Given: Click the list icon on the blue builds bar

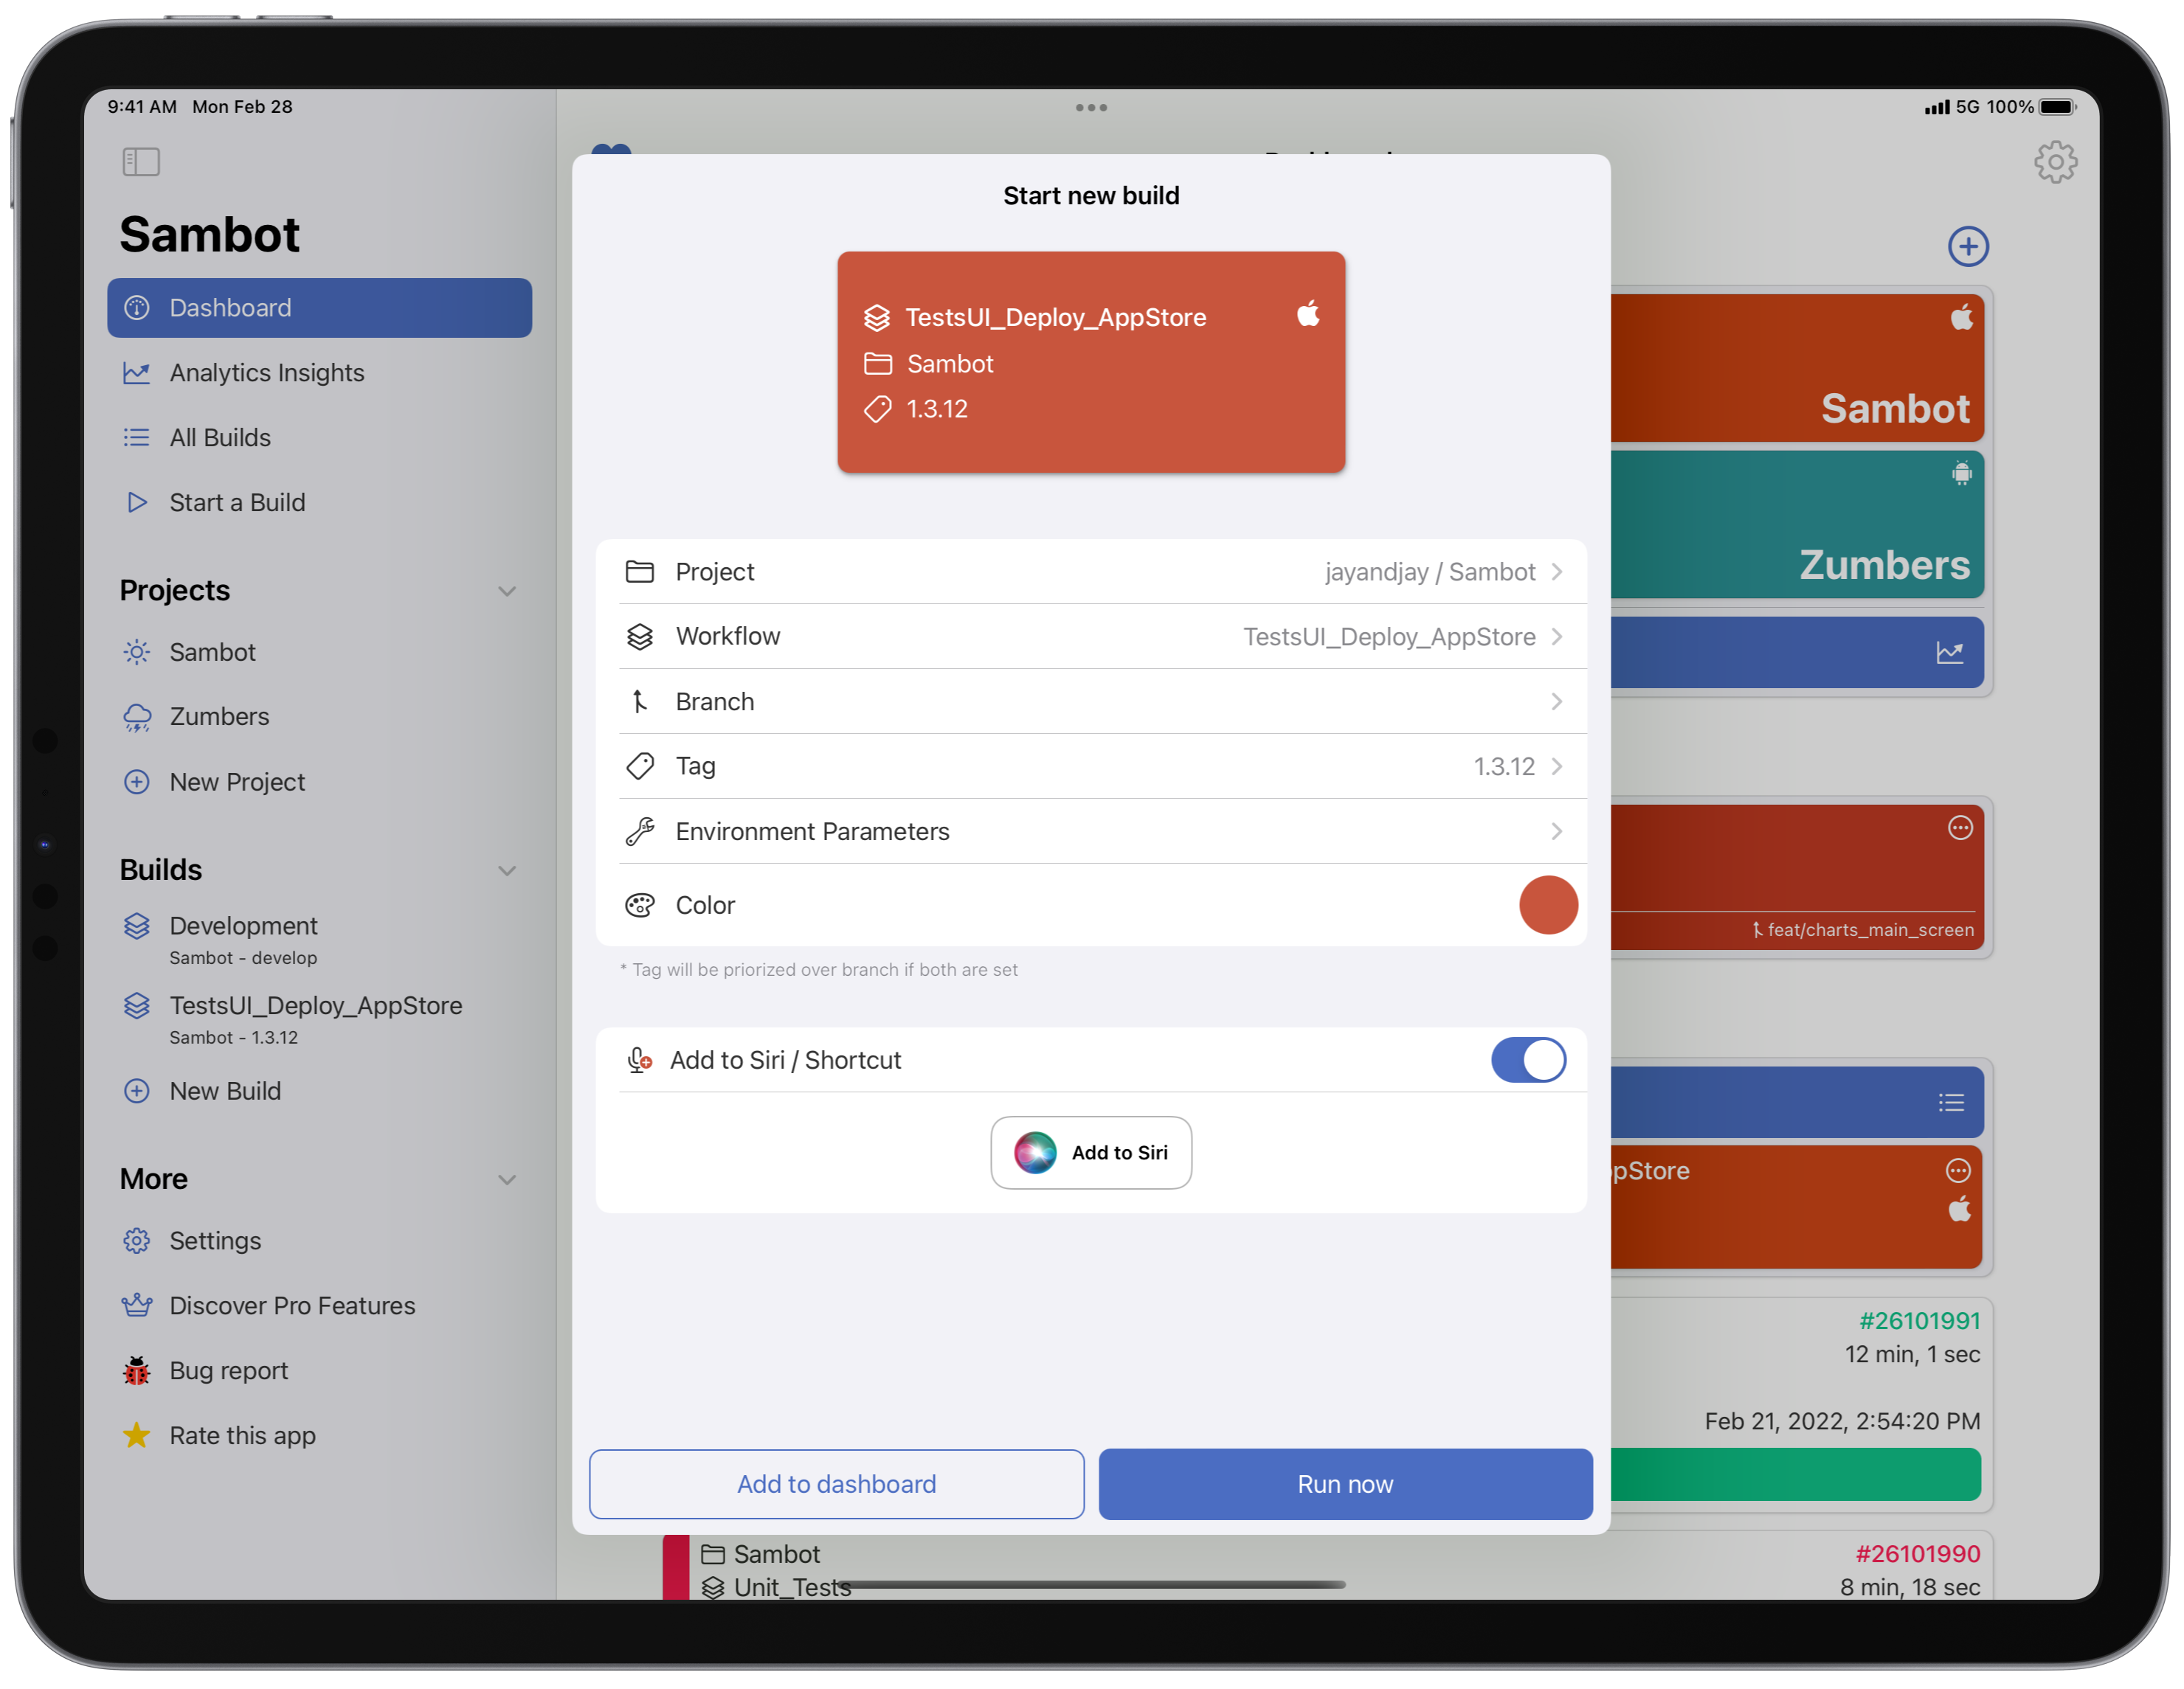Looking at the screenshot, I should tap(1950, 1103).
